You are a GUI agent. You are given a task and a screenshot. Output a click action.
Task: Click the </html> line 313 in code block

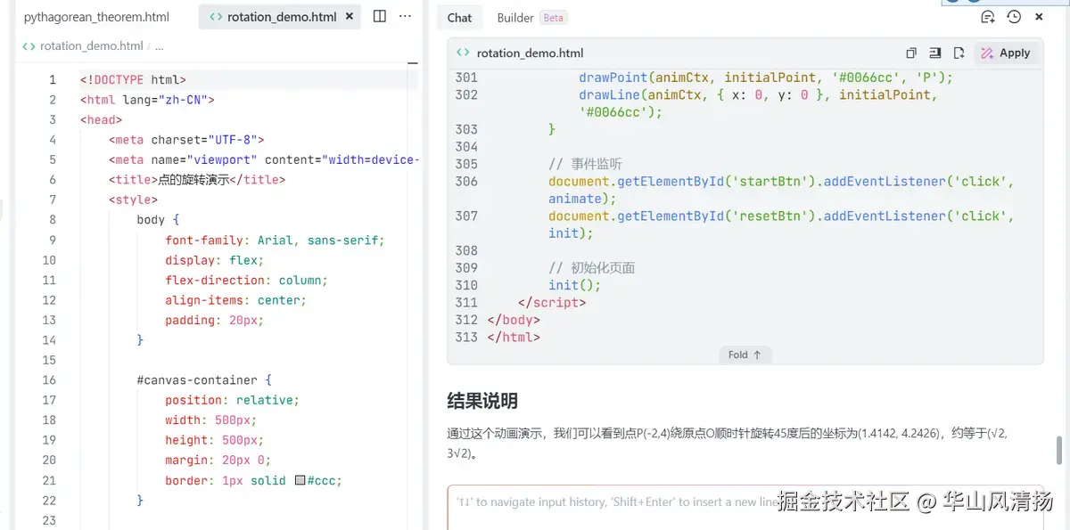pyautogui.click(x=514, y=338)
